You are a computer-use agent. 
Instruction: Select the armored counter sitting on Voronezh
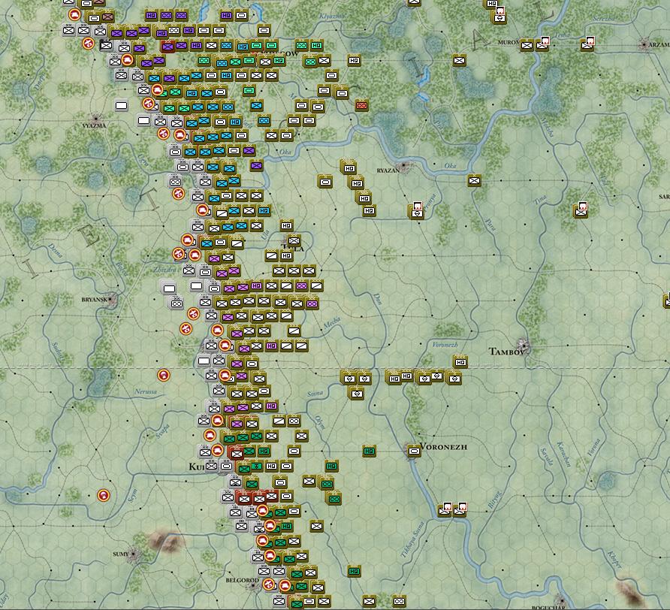click(x=414, y=451)
